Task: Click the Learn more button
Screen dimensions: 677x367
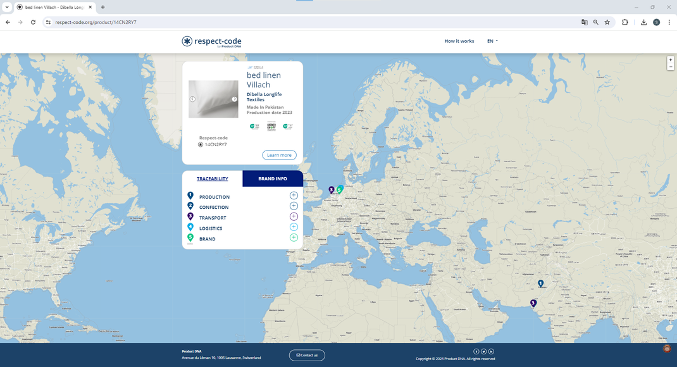Action: 279,155
